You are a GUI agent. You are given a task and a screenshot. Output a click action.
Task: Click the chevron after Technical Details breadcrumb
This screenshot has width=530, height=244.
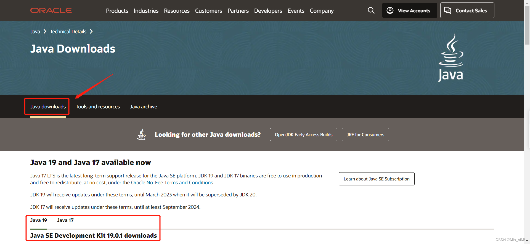tap(91, 32)
